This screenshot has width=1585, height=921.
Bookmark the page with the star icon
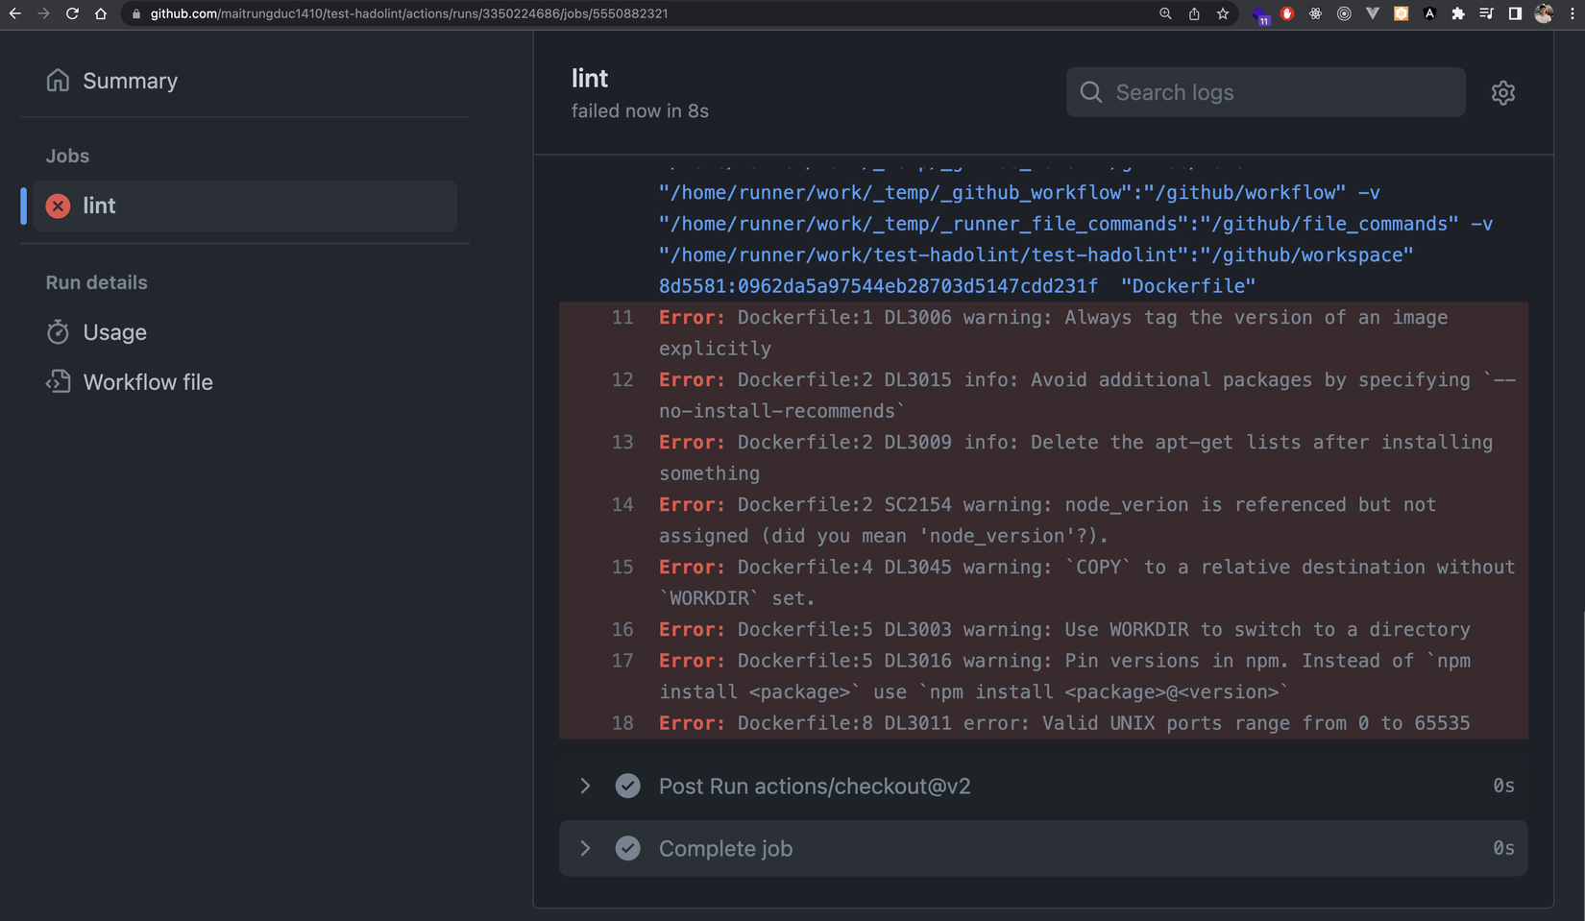pyautogui.click(x=1222, y=14)
